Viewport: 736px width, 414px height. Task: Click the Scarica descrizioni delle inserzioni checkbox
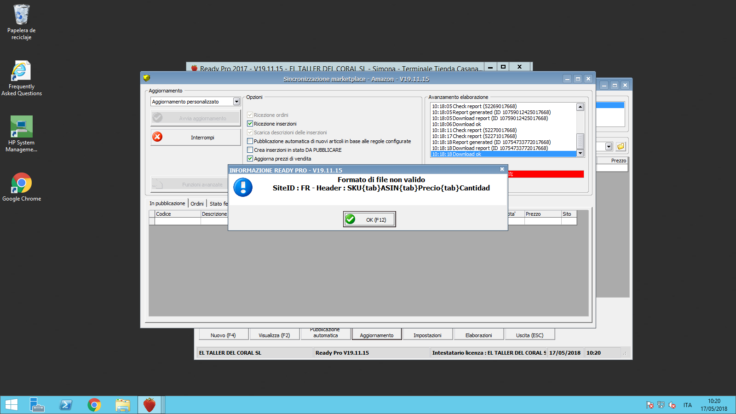[x=250, y=132]
